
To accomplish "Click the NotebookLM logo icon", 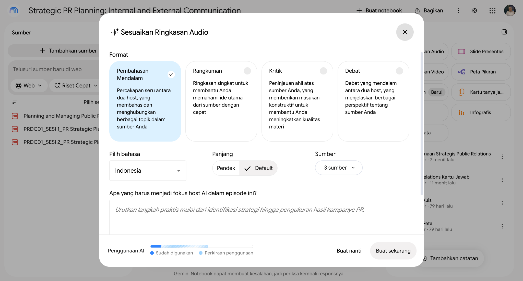I will click(x=14, y=10).
